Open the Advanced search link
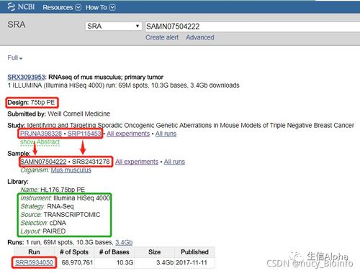The image size is (360, 273). click(x=200, y=37)
